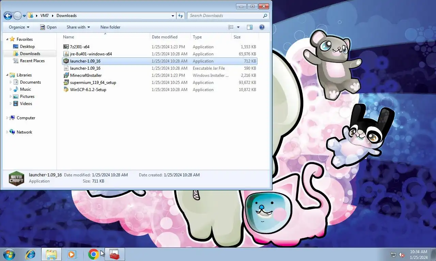Click the Open toolbar button
This screenshot has width=436, height=261.
[x=48, y=27]
